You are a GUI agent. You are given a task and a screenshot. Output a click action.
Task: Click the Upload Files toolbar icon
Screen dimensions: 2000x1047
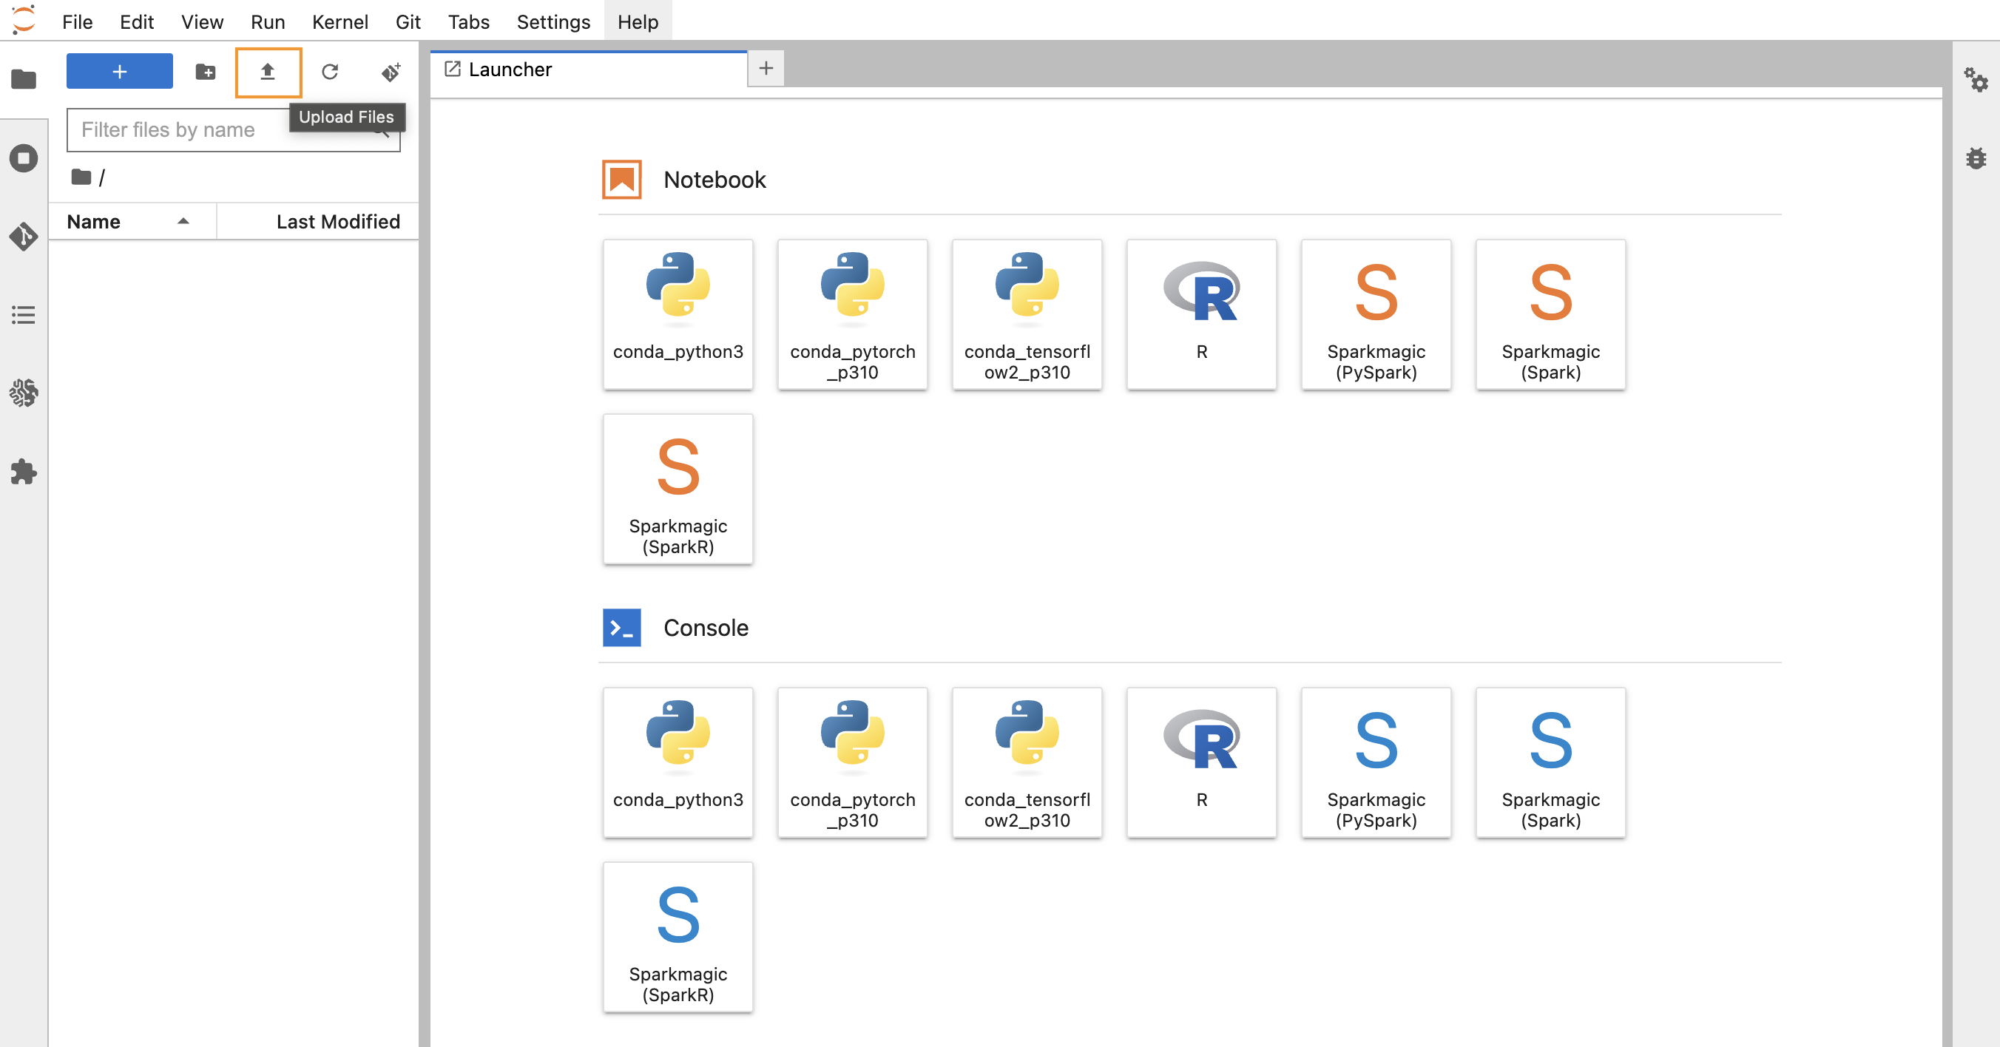click(x=268, y=72)
